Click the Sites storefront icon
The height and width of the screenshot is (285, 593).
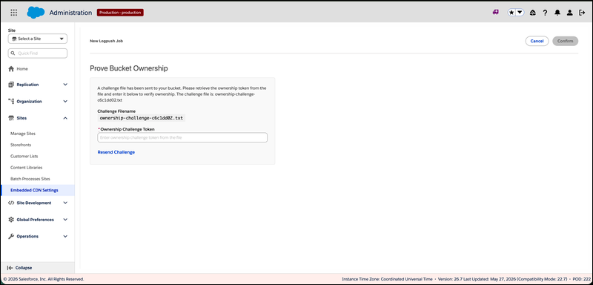click(11, 118)
